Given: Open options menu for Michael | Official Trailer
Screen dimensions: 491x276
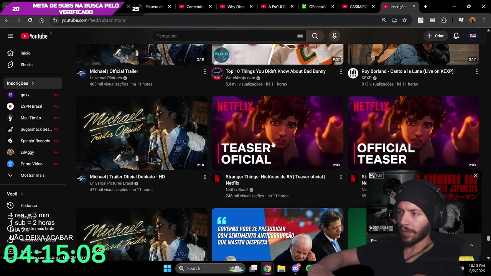Looking at the screenshot, I should coord(205,72).
